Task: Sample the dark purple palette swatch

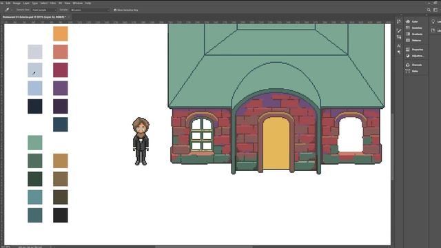Action: (61, 106)
